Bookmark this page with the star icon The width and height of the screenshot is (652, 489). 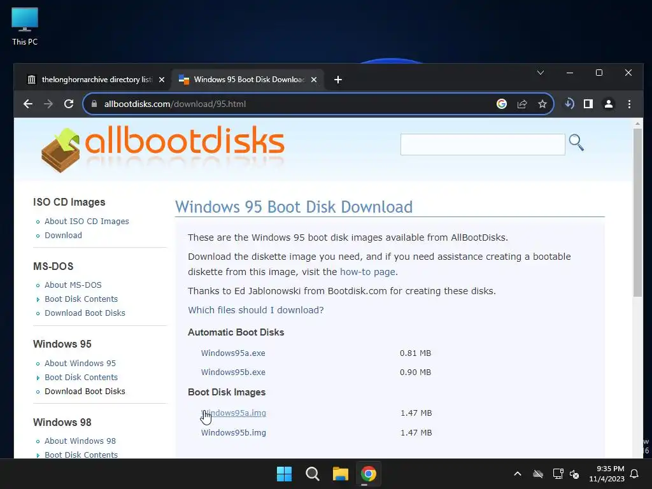(x=542, y=104)
